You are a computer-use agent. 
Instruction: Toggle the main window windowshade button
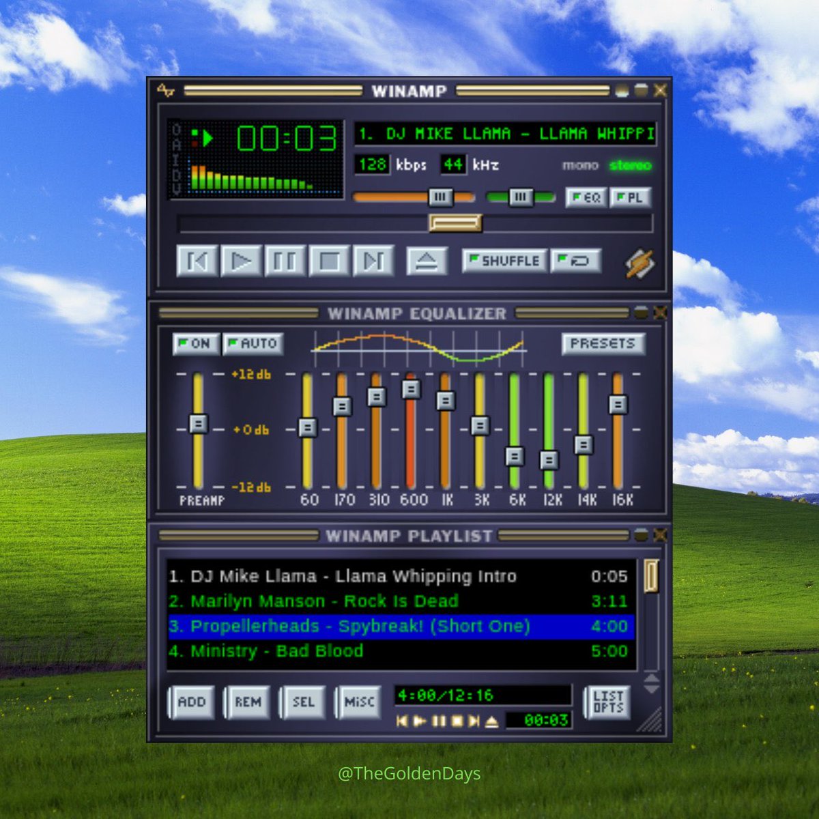(x=641, y=90)
